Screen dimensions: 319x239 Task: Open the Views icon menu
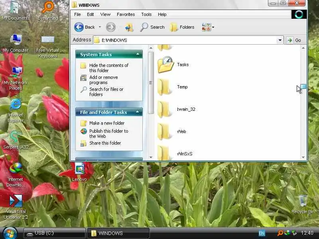206,27
